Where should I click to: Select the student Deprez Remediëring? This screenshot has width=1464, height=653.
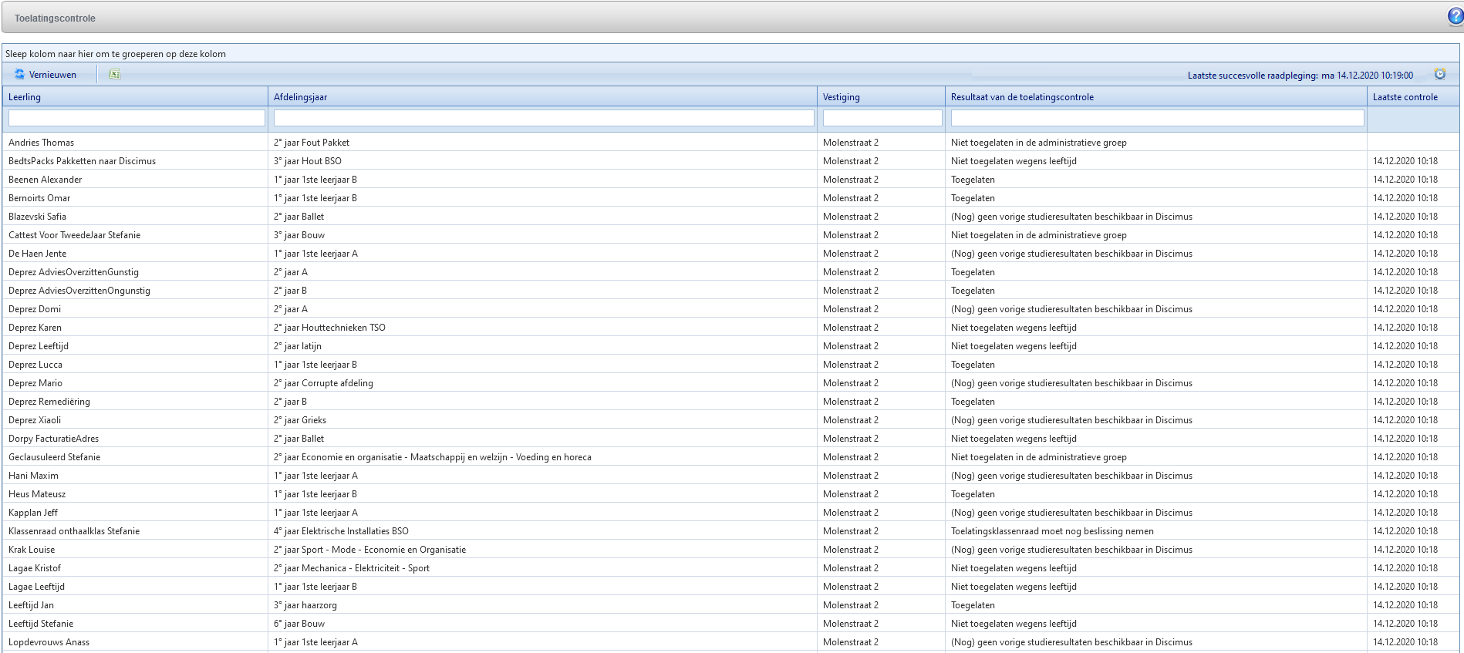pos(49,402)
